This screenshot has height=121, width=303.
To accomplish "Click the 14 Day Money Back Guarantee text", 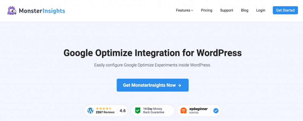I will click(x=154, y=111).
